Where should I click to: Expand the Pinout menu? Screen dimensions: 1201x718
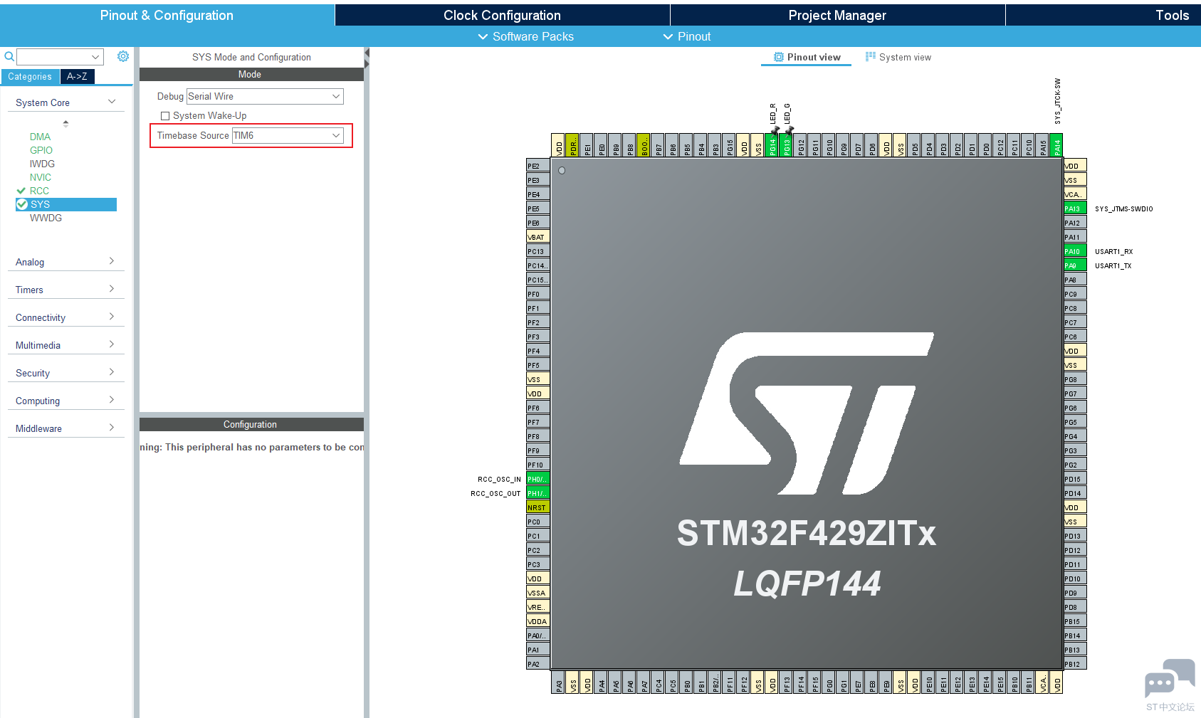pos(687,36)
